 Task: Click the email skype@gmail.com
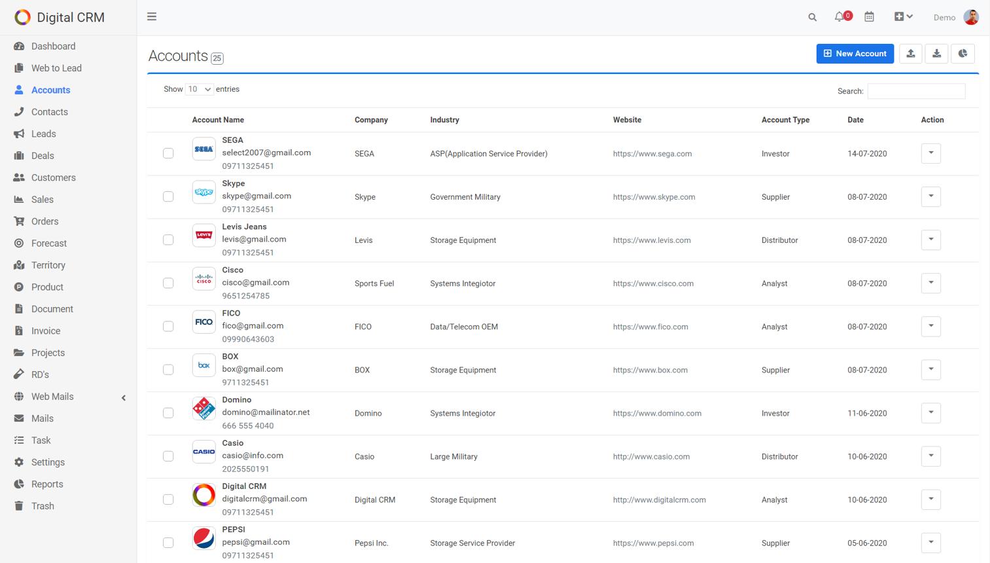(256, 196)
